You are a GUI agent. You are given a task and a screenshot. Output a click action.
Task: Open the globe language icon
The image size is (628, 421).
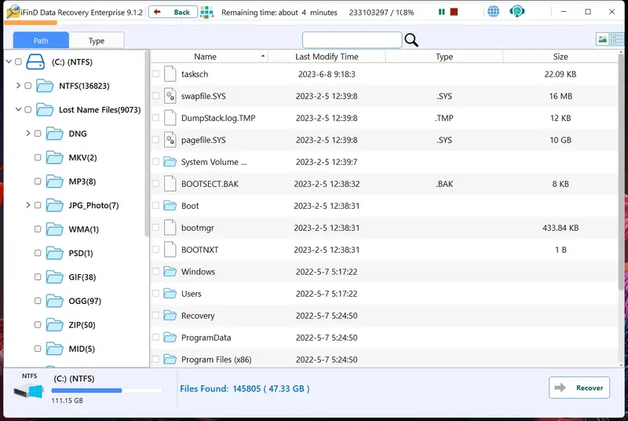coord(493,12)
